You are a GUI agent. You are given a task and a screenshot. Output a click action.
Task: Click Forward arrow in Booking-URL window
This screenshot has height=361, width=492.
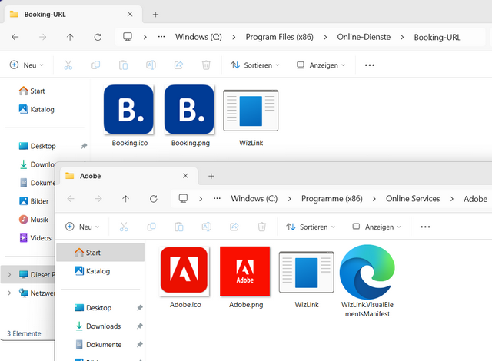[x=42, y=38]
